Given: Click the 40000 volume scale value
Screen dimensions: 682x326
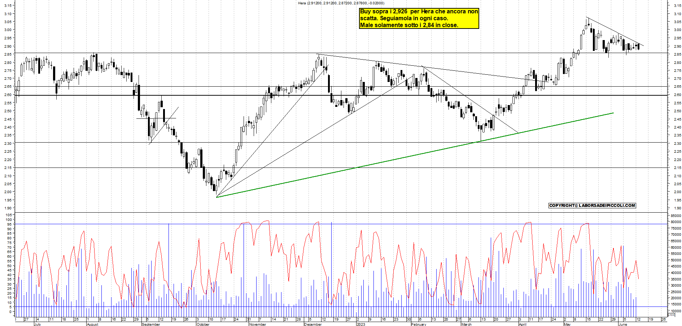Looking at the screenshot, I should pos(676,273).
